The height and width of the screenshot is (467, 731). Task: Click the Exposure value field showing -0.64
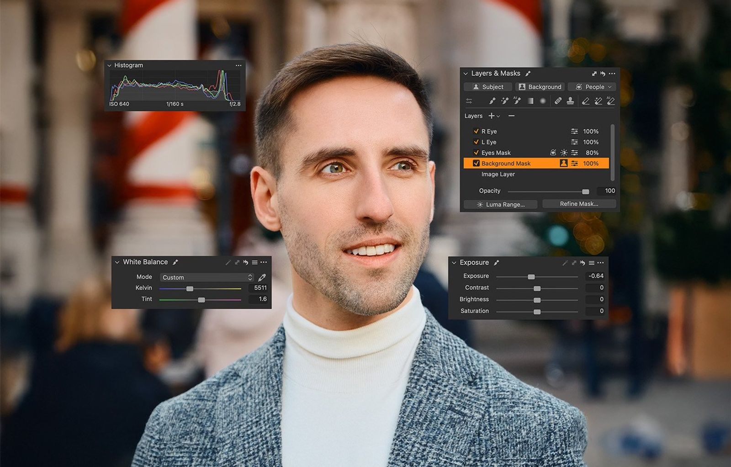point(595,276)
